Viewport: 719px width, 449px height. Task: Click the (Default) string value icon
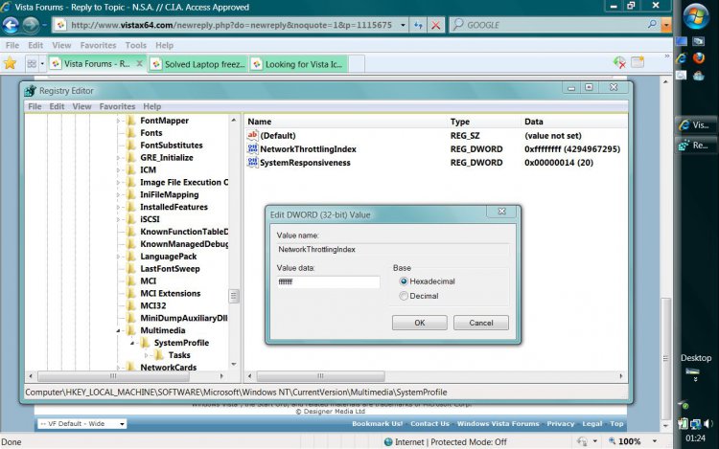click(253, 135)
